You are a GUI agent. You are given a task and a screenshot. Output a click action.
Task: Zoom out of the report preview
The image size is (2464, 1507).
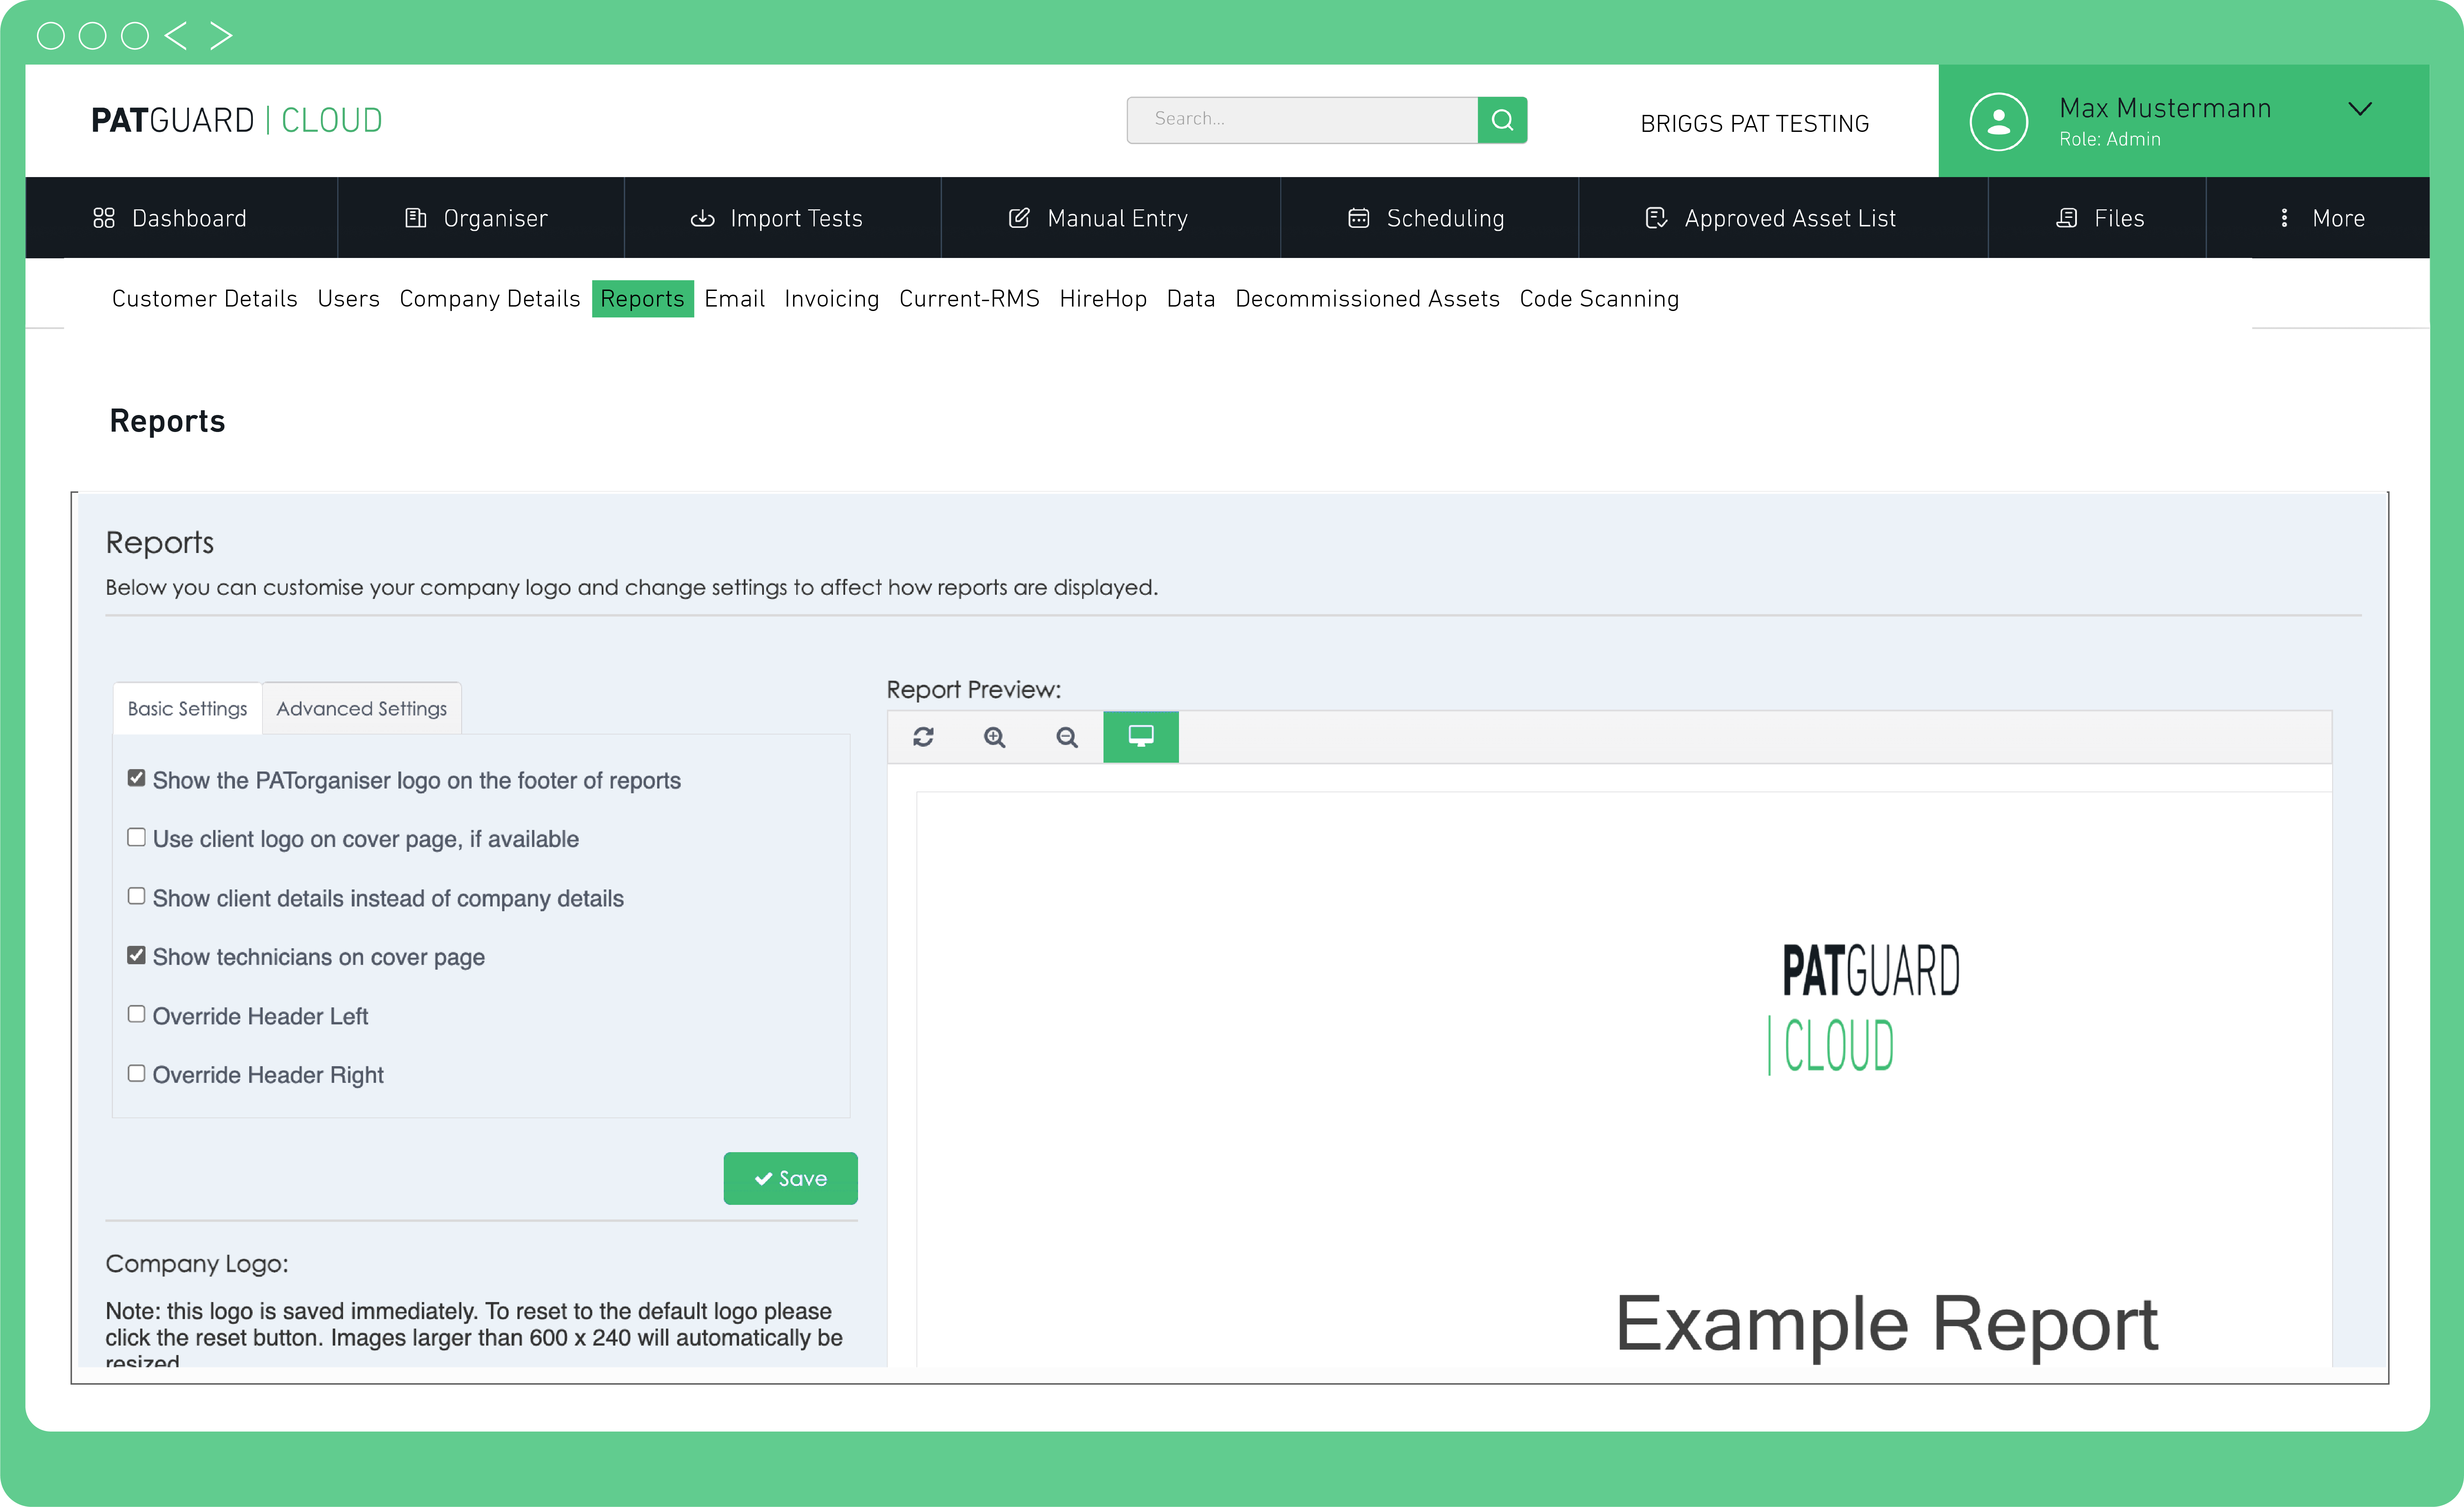[1067, 737]
